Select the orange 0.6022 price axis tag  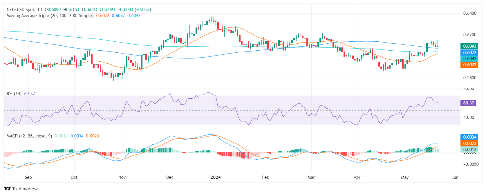pos(469,65)
